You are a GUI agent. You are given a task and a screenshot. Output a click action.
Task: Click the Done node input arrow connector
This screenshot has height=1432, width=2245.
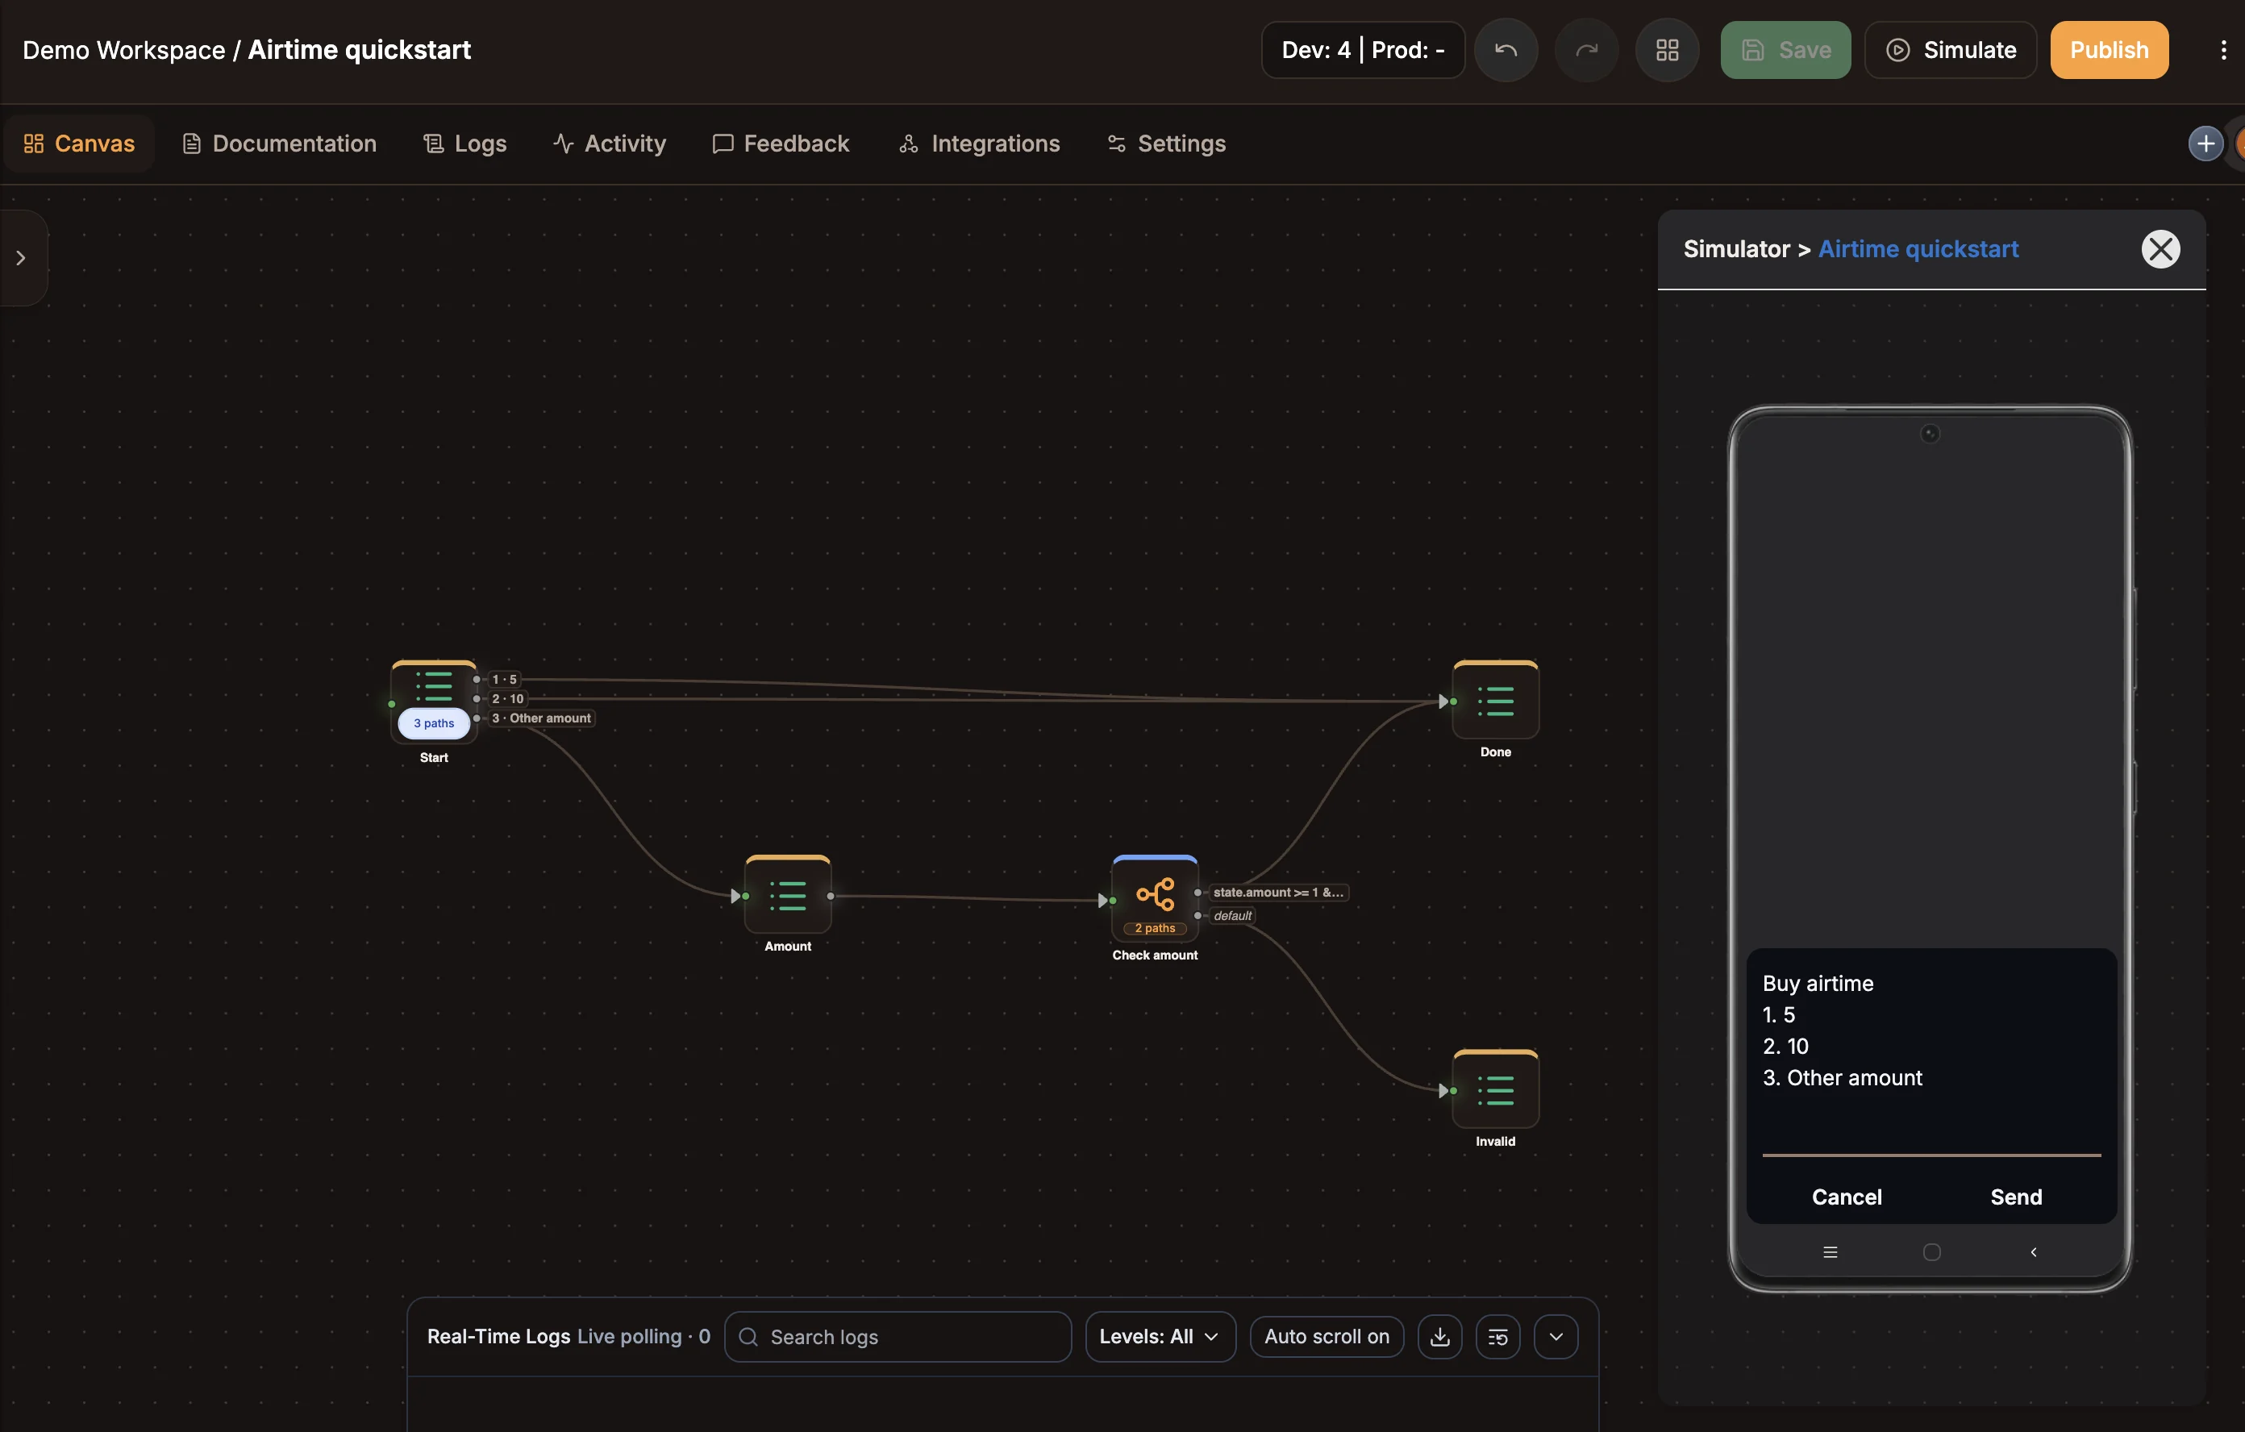(x=1446, y=701)
